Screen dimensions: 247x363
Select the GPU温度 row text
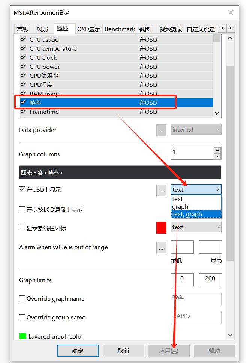coord(41,85)
